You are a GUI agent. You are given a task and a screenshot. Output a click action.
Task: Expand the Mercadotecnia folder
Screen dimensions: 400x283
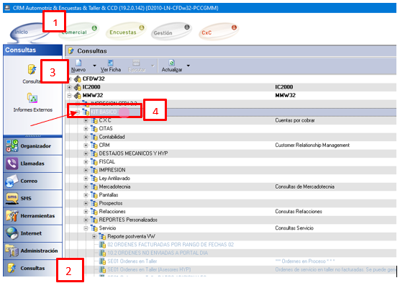(86, 187)
